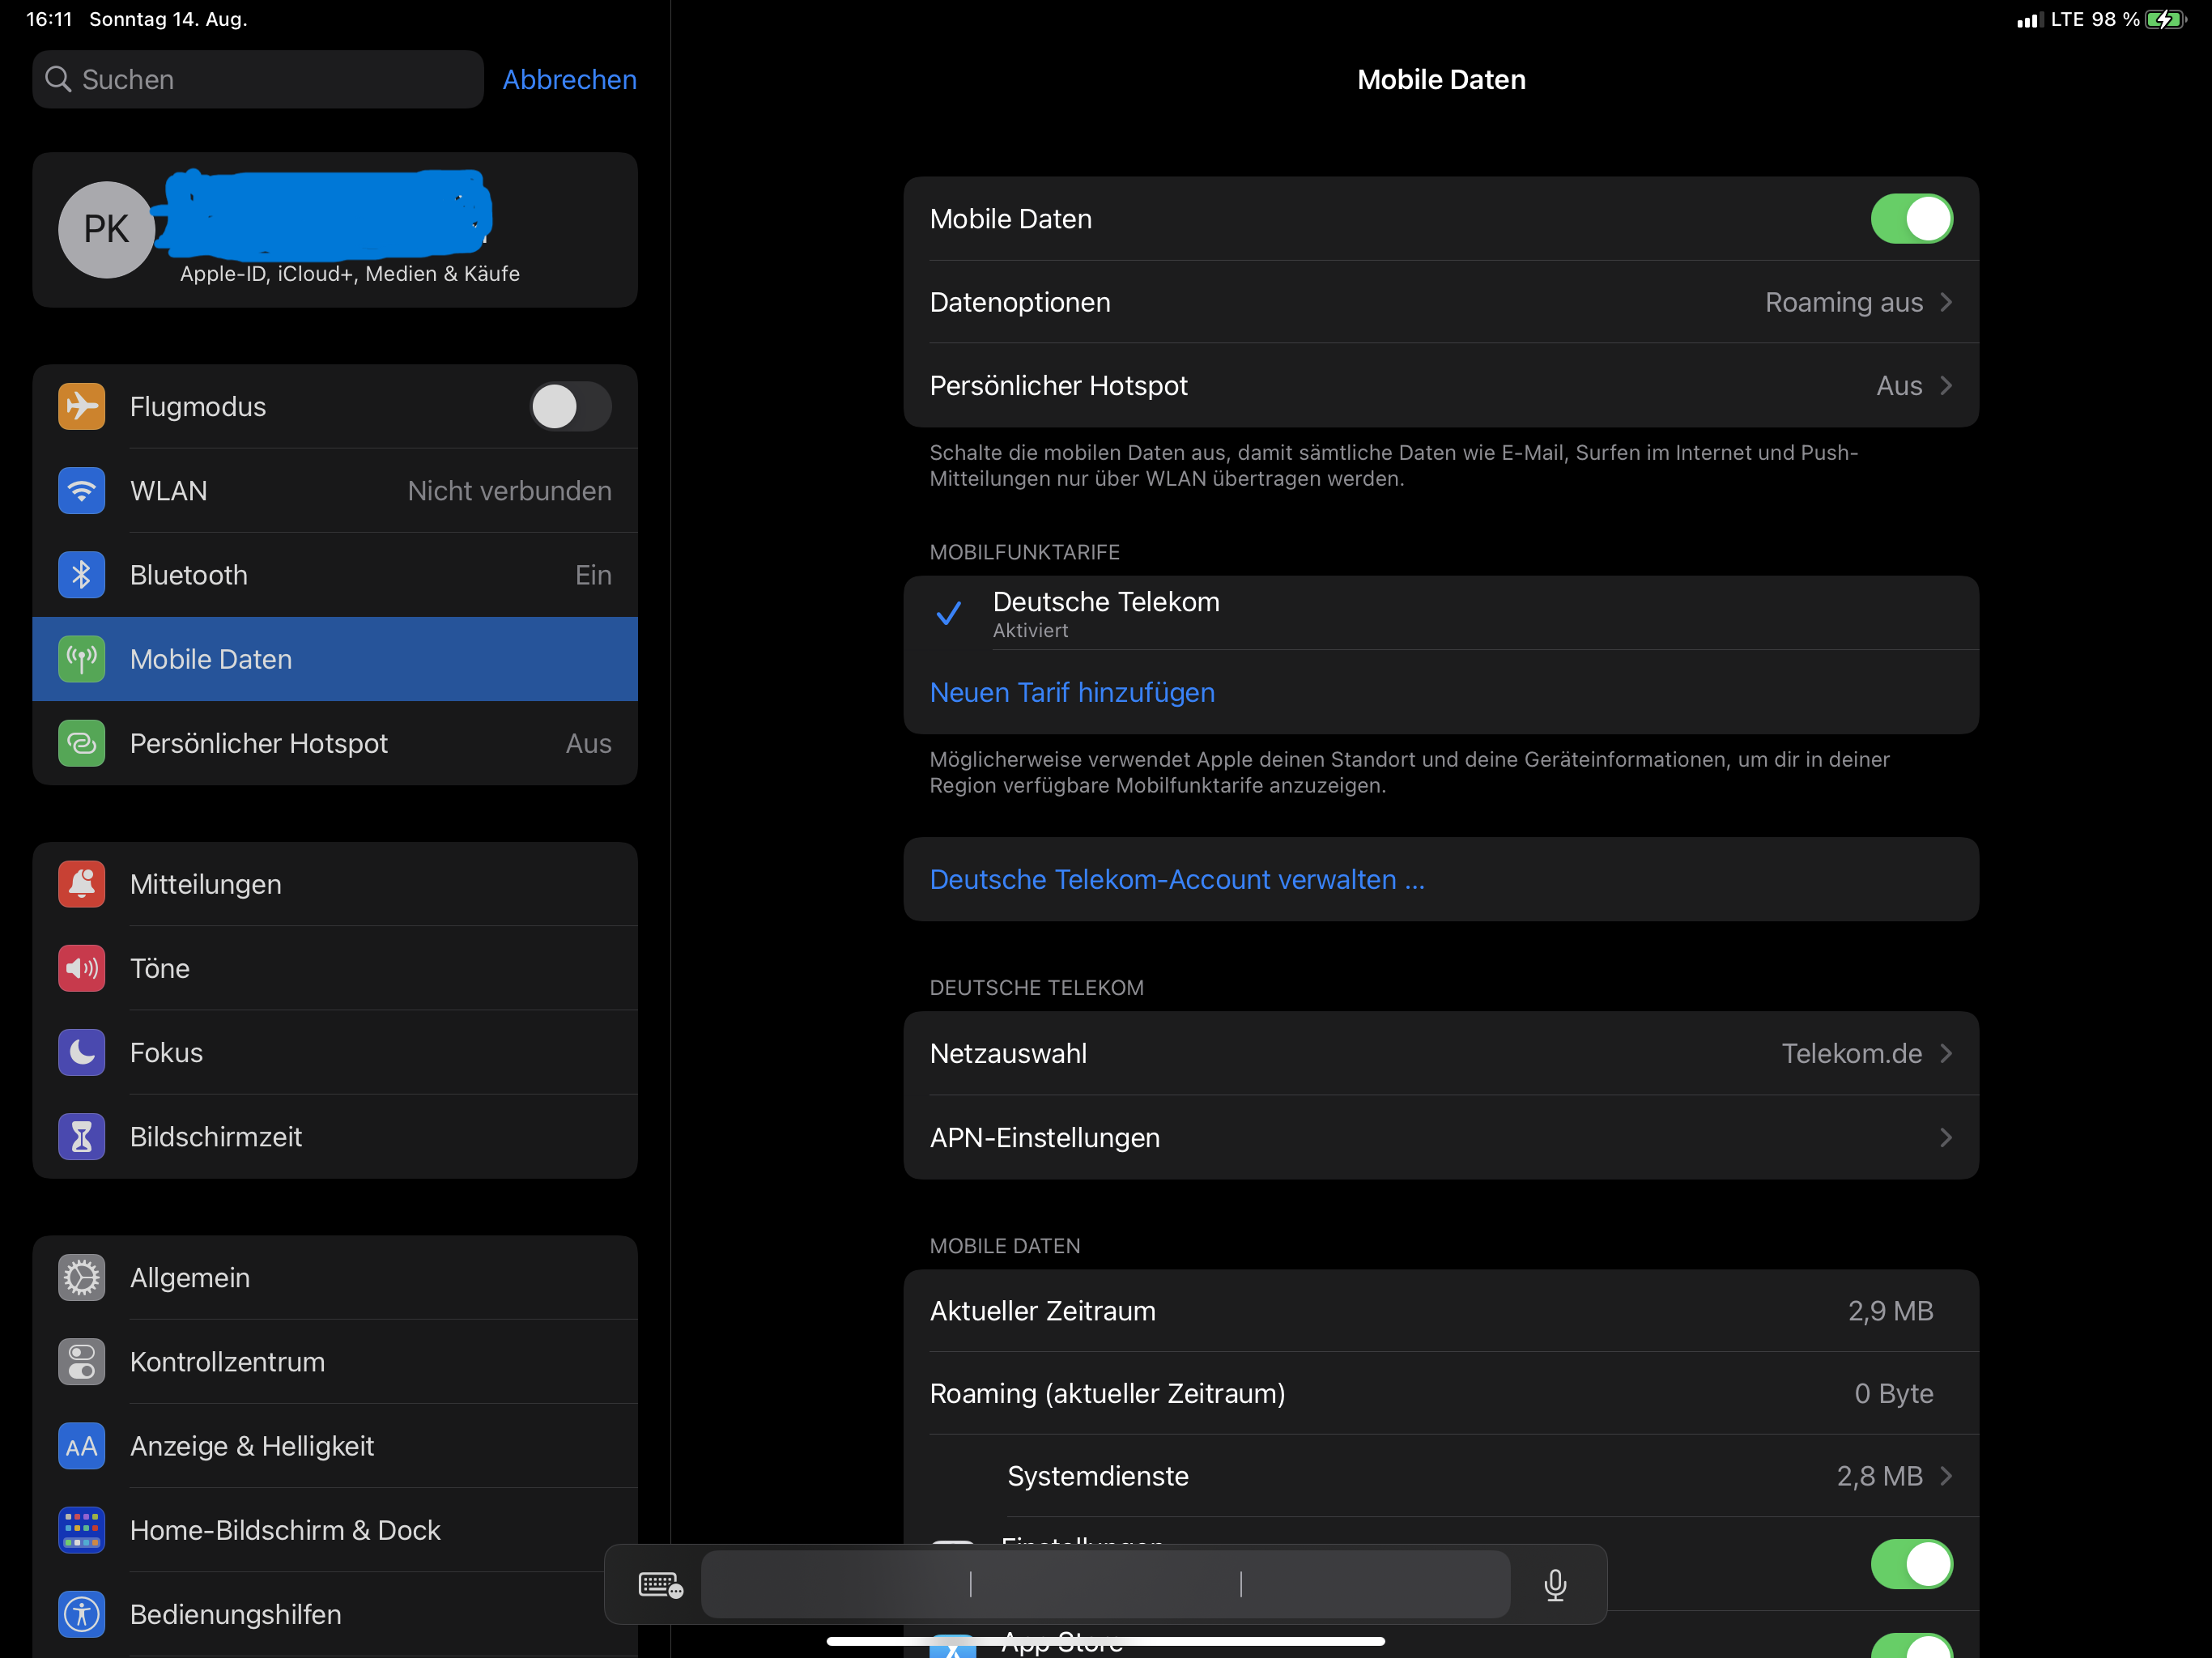Click the Kontrollzentrum toggles icon

[81, 1362]
